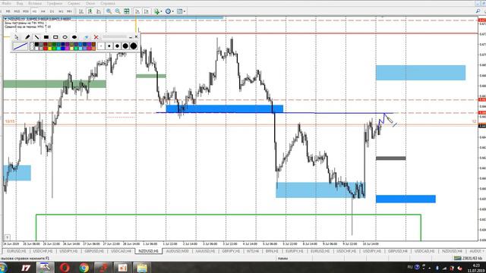Screen dimensions: 486x273
Task: Open the templates icon
Action: pyautogui.click(x=179, y=11)
